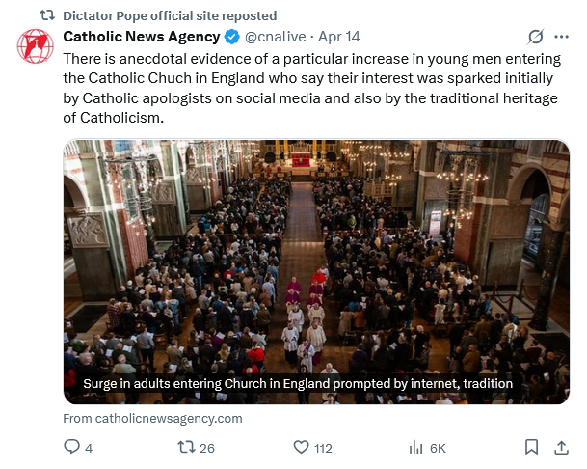Click the Grok slashed-circle icon

[x=536, y=37]
